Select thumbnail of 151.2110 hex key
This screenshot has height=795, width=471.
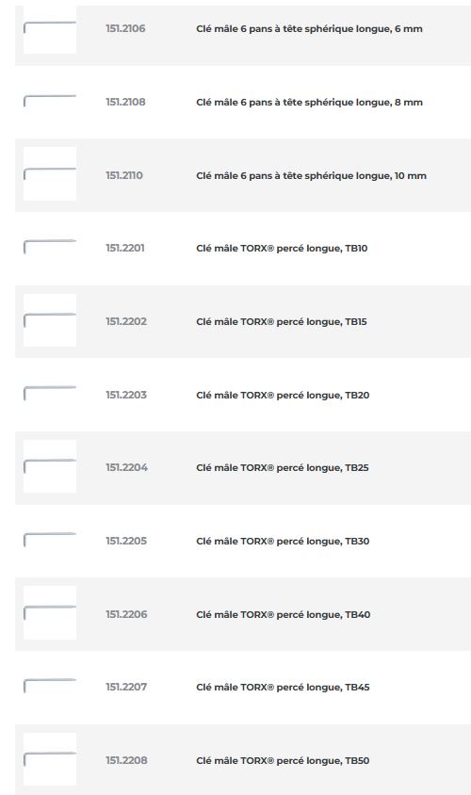50,175
